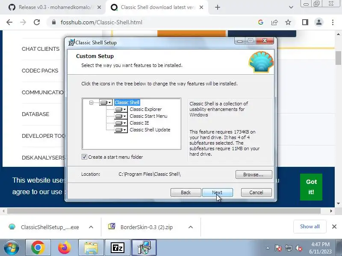Open the Action Center flag tray icon

click(278, 248)
